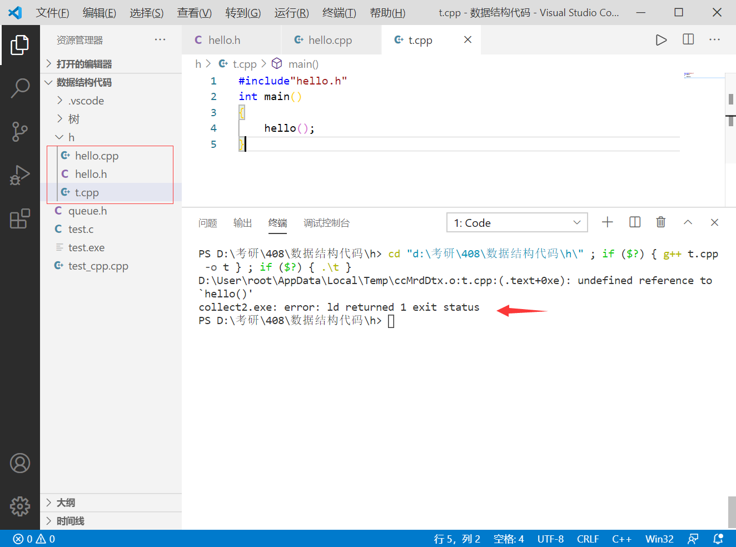
Task: Kill the terminal with the trash icon
Action: pyautogui.click(x=660, y=222)
